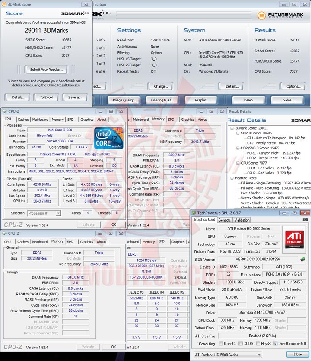Click the Intel Core i7 logo in CPU-Z
Screen dimensions: 311x361
point(108,138)
